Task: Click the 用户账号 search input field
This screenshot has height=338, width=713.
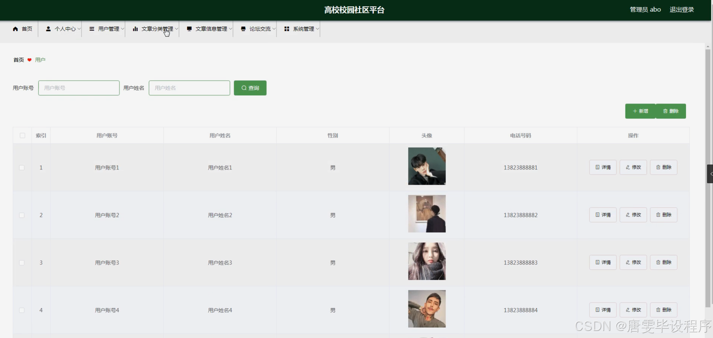Action: click(x=79, y=88)
